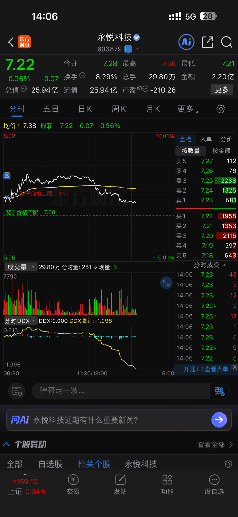The height and width of the screenshot is (517, 238).
Task: Open the 查看全部 link
Action: pos(215,445)
